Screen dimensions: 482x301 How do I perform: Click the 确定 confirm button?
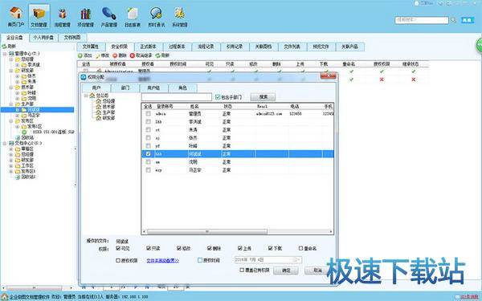(286, 270)
